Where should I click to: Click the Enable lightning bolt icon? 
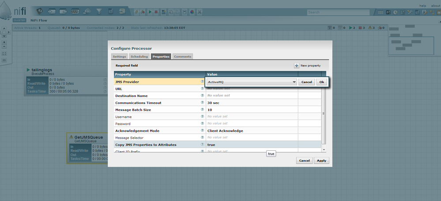136,12
